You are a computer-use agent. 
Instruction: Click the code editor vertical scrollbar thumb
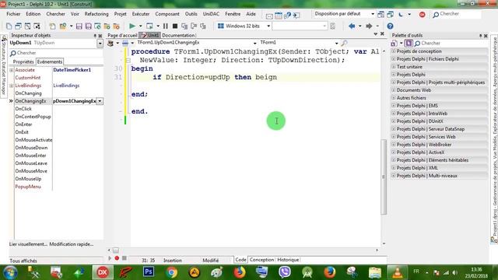pos(384,177)
